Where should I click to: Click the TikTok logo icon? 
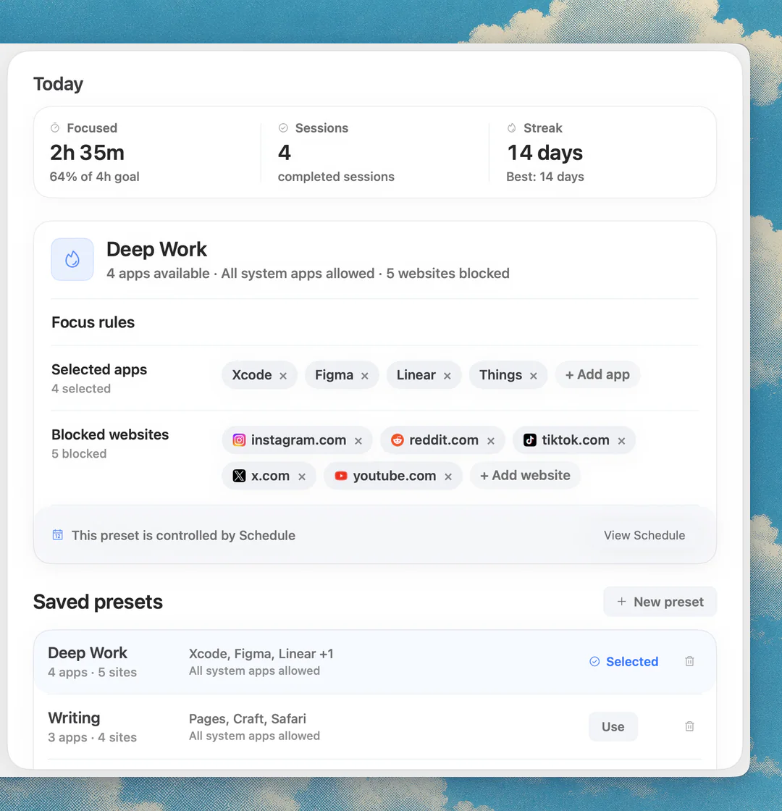coord(529,440)
